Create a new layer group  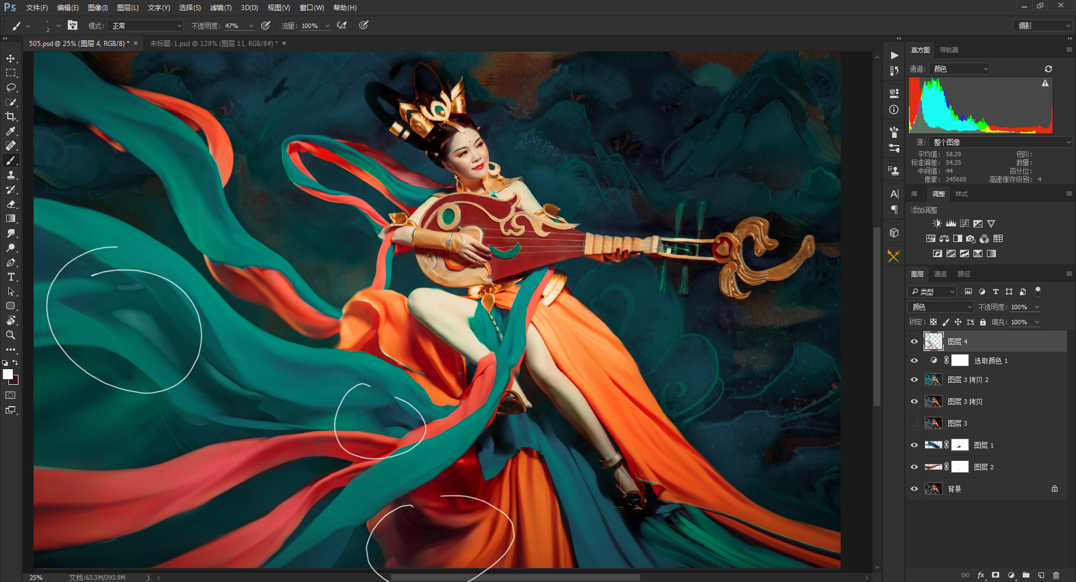coord(1026,575)
